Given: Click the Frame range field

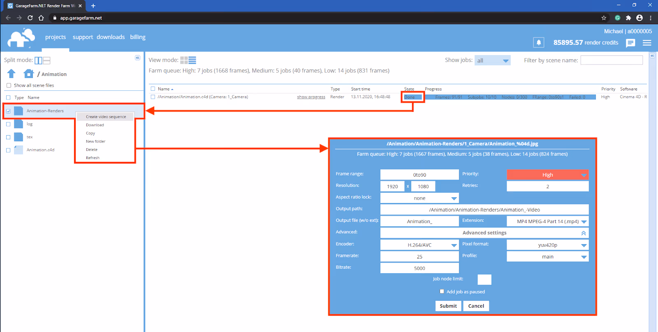Looking at the screenshot, I should click(x=419, y=175).
